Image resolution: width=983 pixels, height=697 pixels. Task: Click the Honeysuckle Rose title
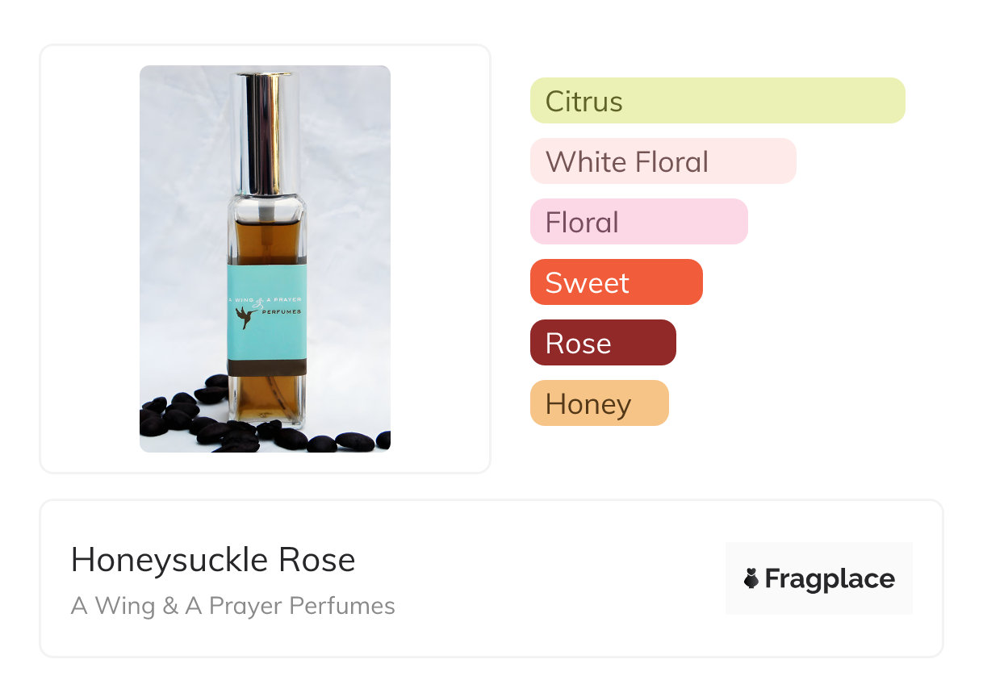click(x=213, y=560)
